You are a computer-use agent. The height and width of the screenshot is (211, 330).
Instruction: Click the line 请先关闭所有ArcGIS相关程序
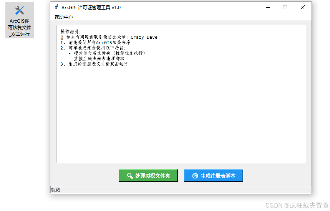click(95, 43)
